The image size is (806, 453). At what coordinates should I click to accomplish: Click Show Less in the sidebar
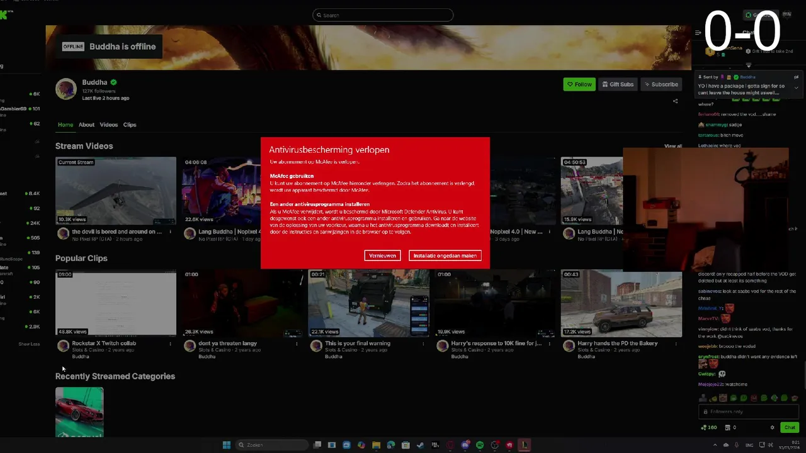[x=29, y=344]
